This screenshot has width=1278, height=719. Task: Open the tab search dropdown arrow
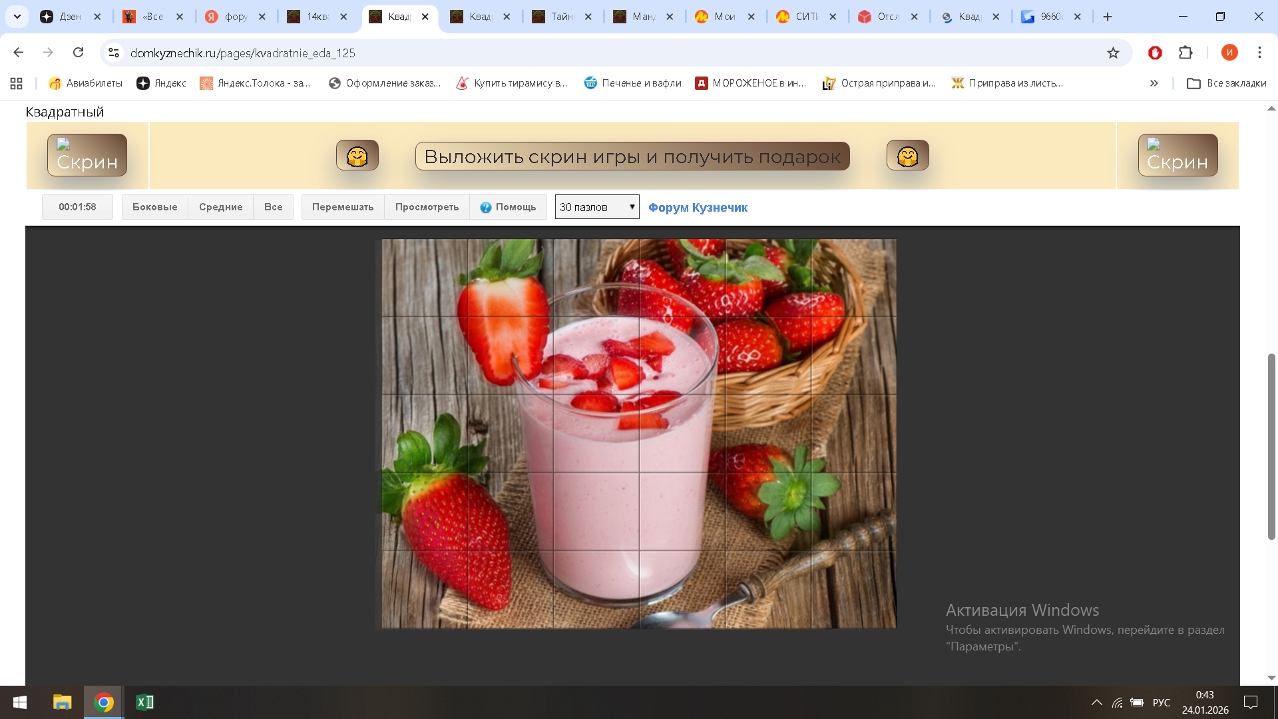pos(17,17)
